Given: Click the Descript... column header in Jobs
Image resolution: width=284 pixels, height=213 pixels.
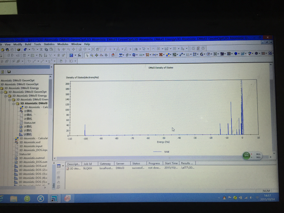Looking at the screenshot, I should tap(73, 164).
